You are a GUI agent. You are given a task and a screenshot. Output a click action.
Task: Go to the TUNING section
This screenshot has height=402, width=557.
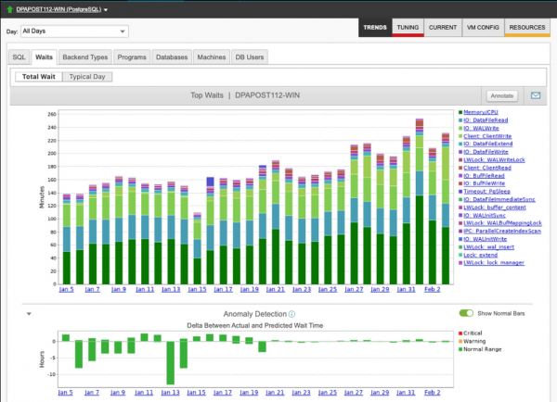click(408, 28)
